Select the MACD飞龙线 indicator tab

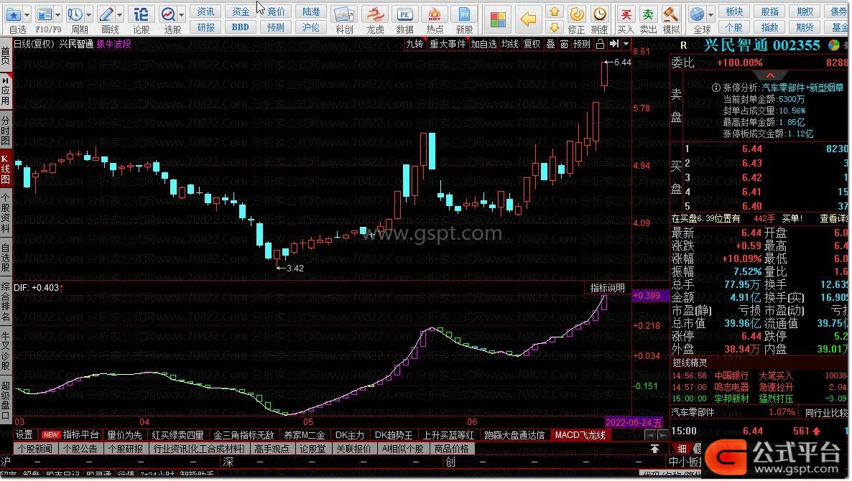(580, 435)
